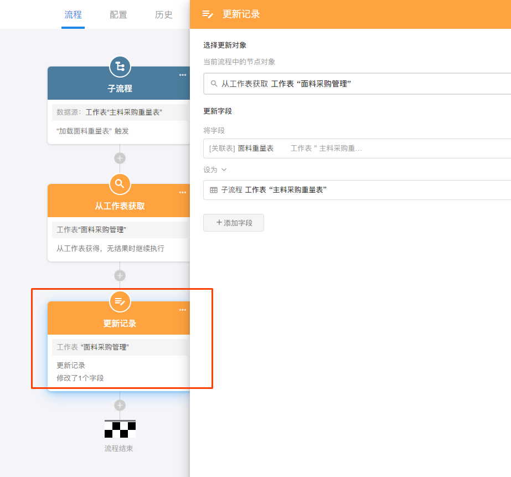Click the 更新字段 heading
511x477 pixels.
click(218, 111)
